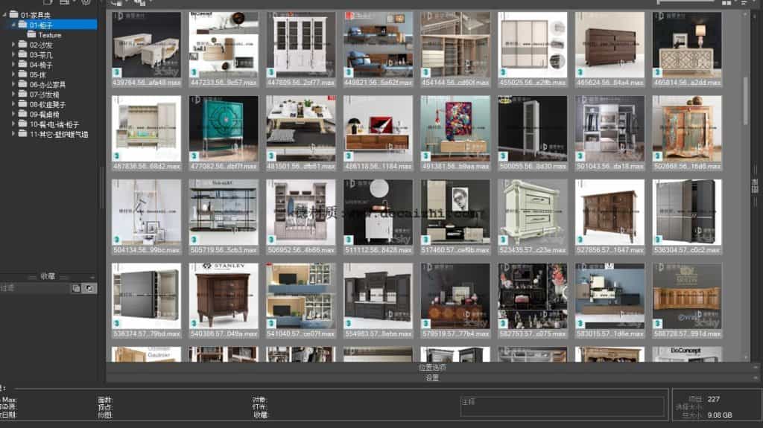Collapse the 01-柜子 folder
763x428 pixels.
click(13, 25)
